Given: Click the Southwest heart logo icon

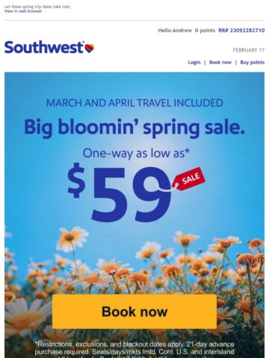Looking at the screenshot, I should tap(89, 48).
